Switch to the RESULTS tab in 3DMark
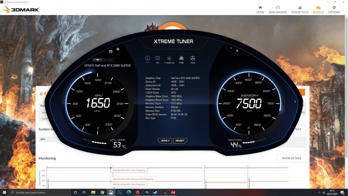This screenshot has height=196, width=348. pyautogui.click(x=318, y=10)
